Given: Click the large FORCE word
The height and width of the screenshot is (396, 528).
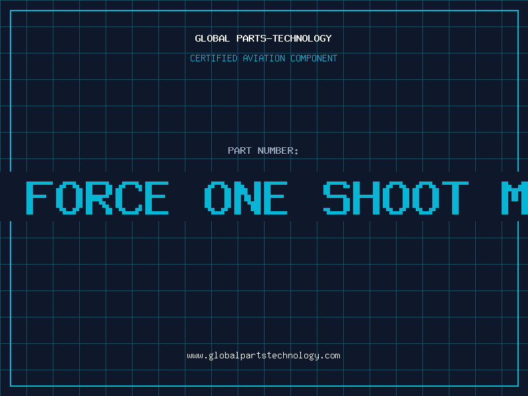Looking at the screenshot, I should pos(97,197).
